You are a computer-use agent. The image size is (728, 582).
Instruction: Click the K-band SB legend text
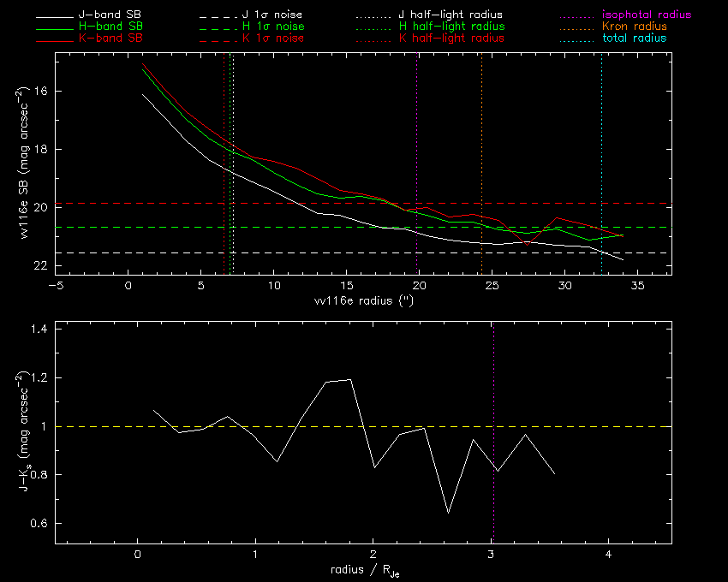coord(110,39)
